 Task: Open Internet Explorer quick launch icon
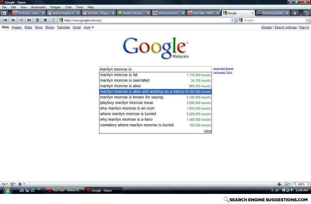33,190
